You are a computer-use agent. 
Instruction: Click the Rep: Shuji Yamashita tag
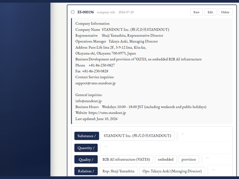coord(119,171)
